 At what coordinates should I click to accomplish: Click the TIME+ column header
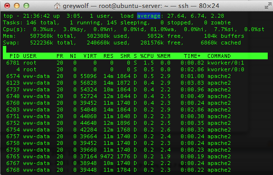(192, 56)
